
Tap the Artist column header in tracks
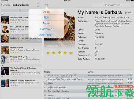pyautogui.click(x=91, y=72)
